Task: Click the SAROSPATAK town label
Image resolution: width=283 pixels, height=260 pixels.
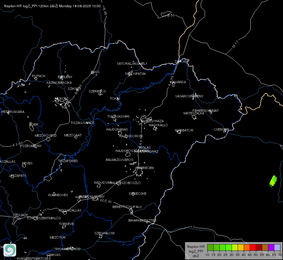Action: tap(136, 74)
